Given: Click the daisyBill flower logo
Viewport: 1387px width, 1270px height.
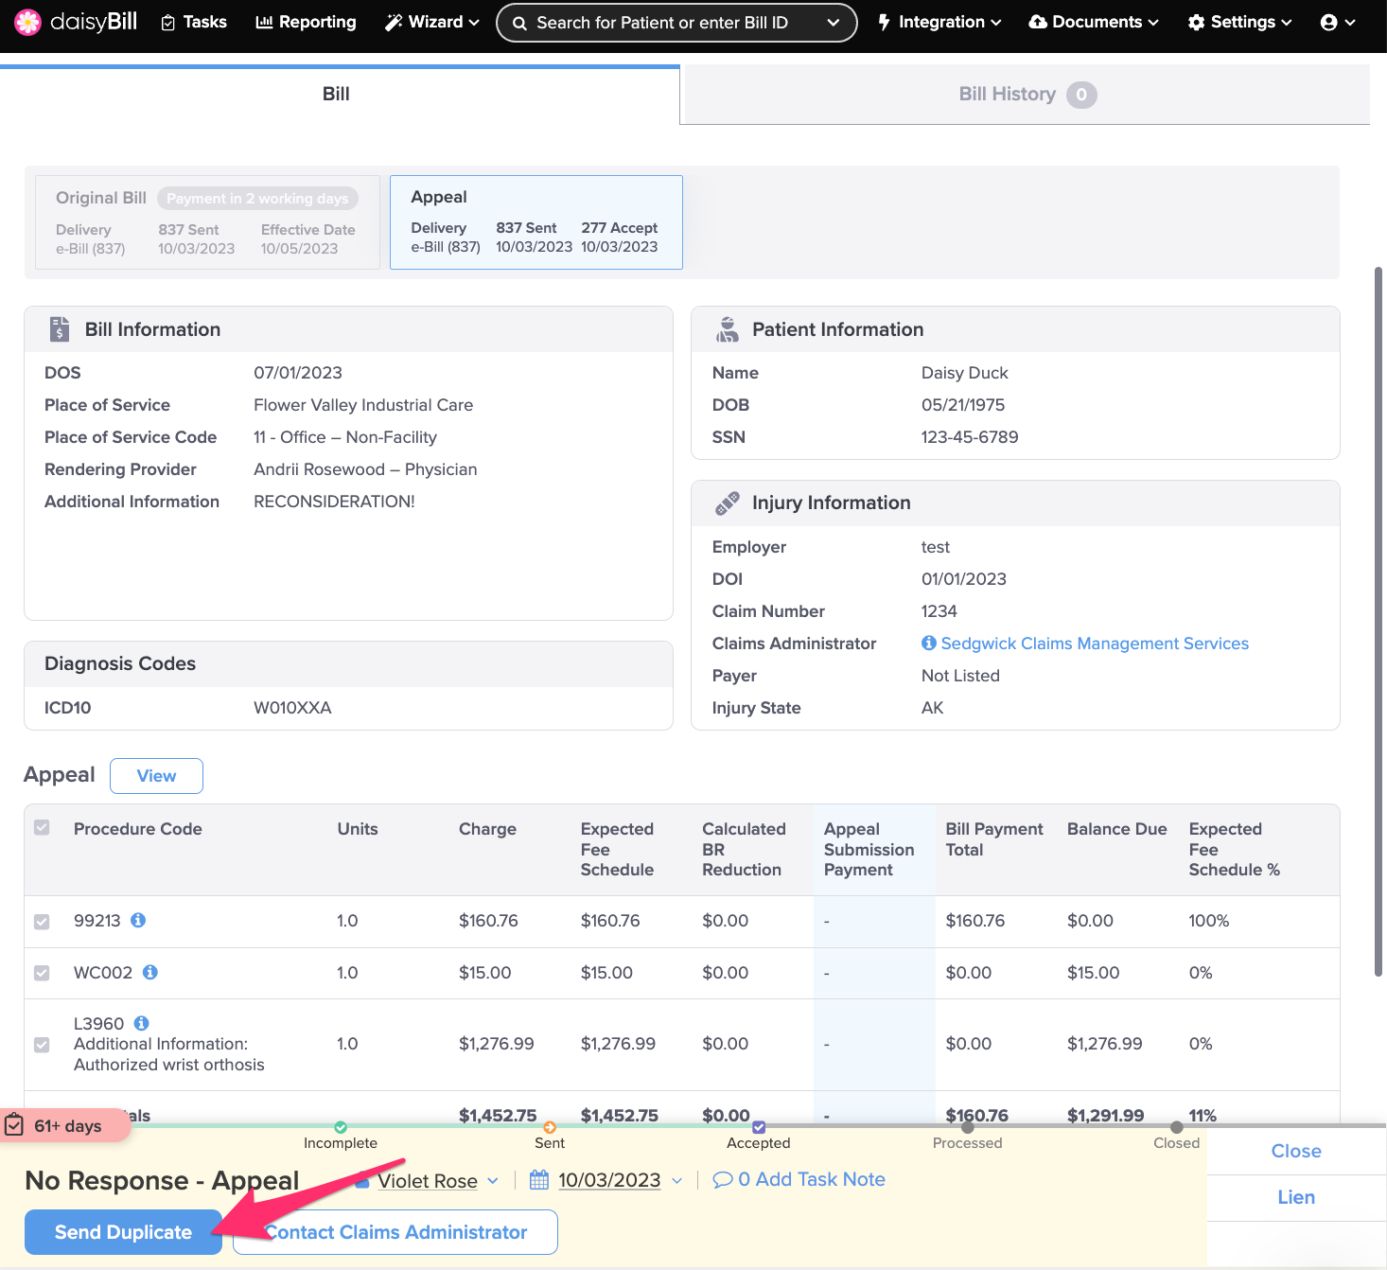Looking at the screenshot, I should (28, 22).
